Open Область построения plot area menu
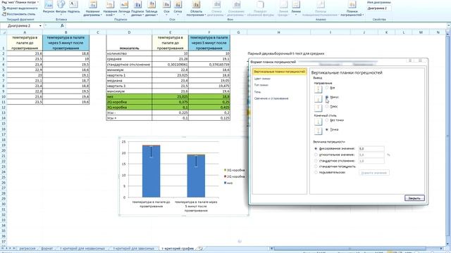The height and width of the screenshot is (253, 451). [x=196, y=8]
